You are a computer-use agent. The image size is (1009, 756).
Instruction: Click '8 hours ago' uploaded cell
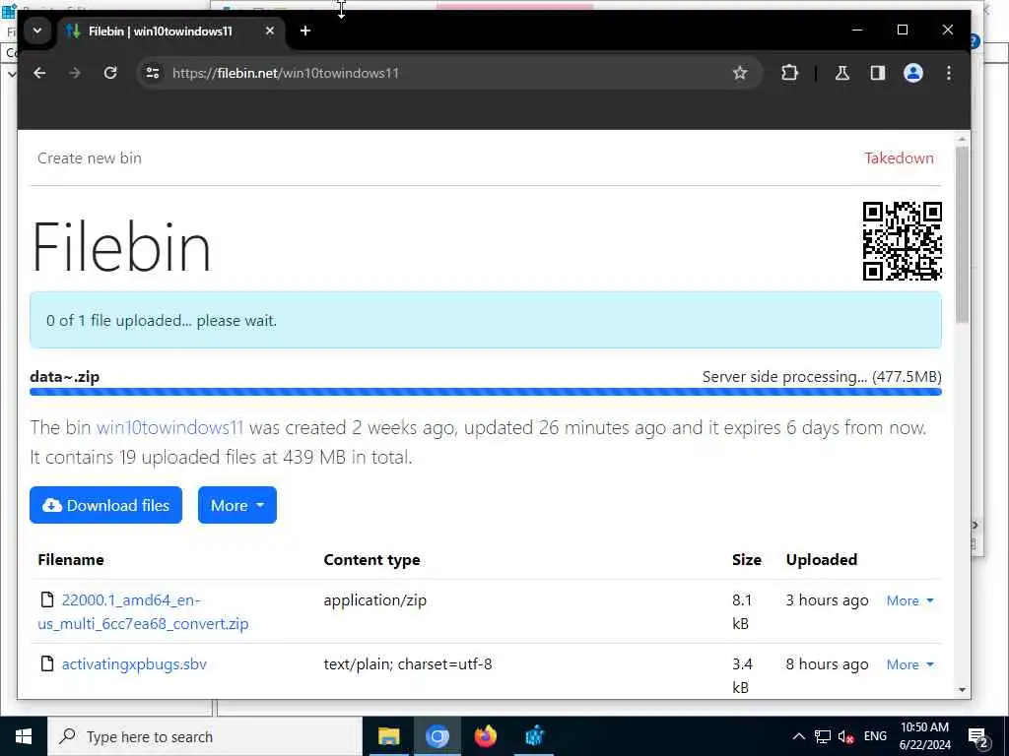(x=827, y=664)
